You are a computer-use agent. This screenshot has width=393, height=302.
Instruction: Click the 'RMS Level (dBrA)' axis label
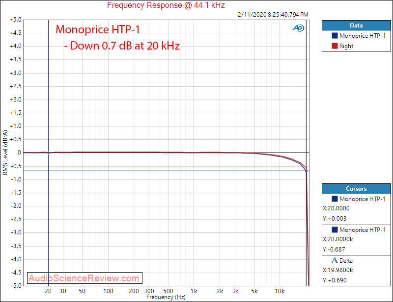(5, 152)
